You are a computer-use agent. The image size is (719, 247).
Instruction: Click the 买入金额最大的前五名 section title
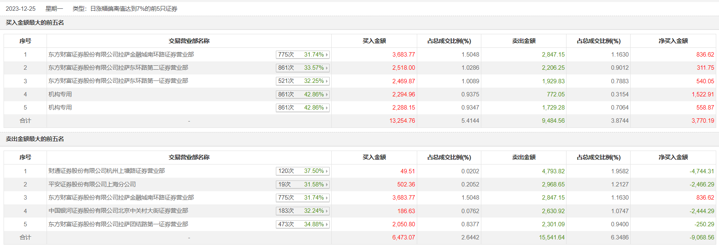point(35,23)
